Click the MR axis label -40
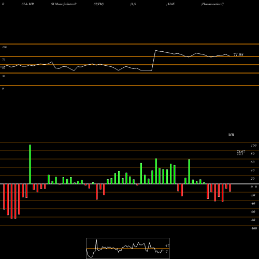Screen dimensions: 259x259 (253, 204)
